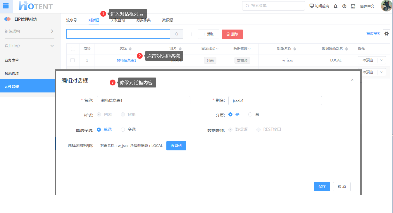
Task: Sort by 对象名称 column
Action: coord(295,49)
